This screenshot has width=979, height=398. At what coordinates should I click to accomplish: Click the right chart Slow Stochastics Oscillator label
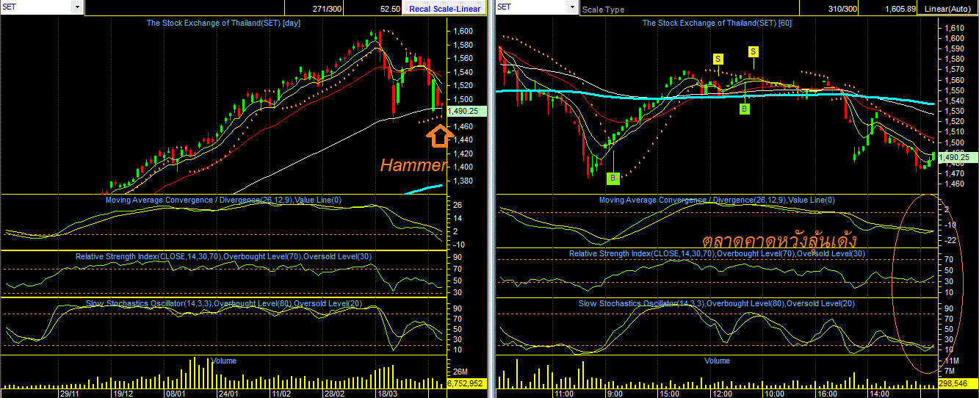(717, 303)
